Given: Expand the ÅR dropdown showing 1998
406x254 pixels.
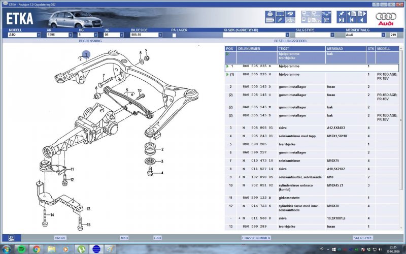Looking at the screenshot, I should 58,35.
